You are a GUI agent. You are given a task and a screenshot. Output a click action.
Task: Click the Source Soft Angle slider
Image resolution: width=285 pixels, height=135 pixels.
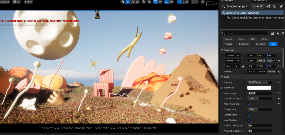point(260,98)
